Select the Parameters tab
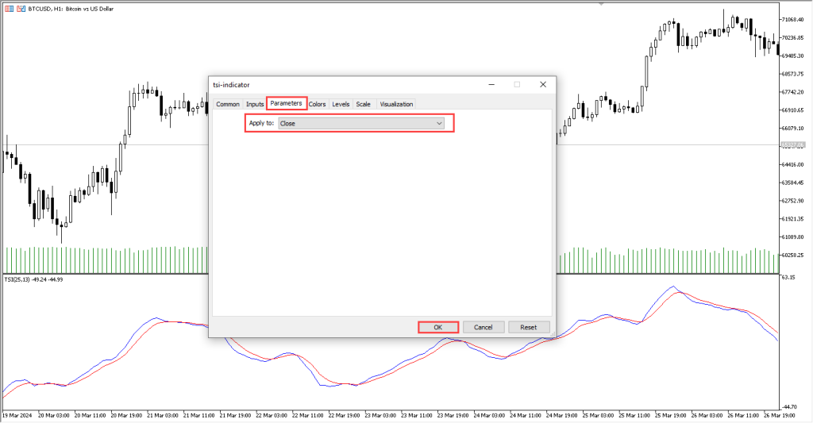 (x=286, y=103)
